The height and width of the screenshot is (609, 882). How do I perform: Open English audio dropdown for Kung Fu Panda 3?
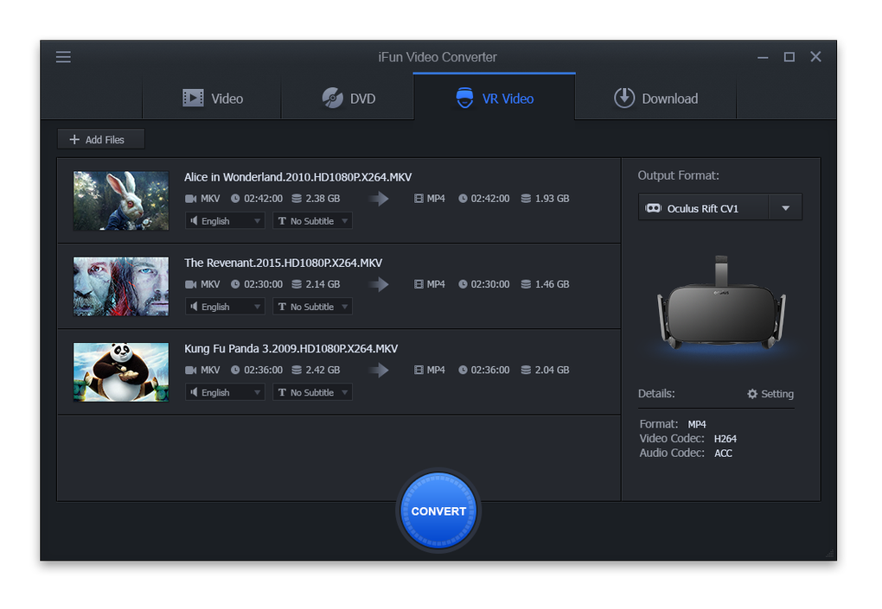(225, 392)
